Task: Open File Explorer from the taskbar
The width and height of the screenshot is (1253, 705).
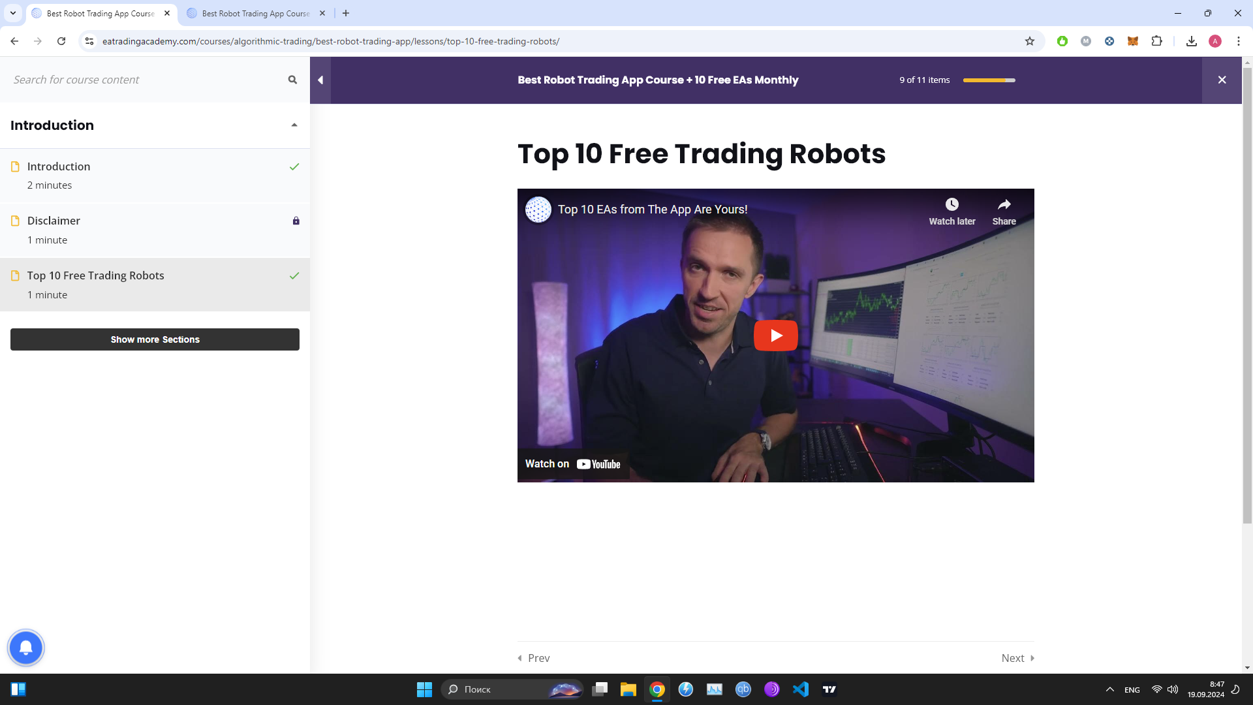Action: point(628,689)
